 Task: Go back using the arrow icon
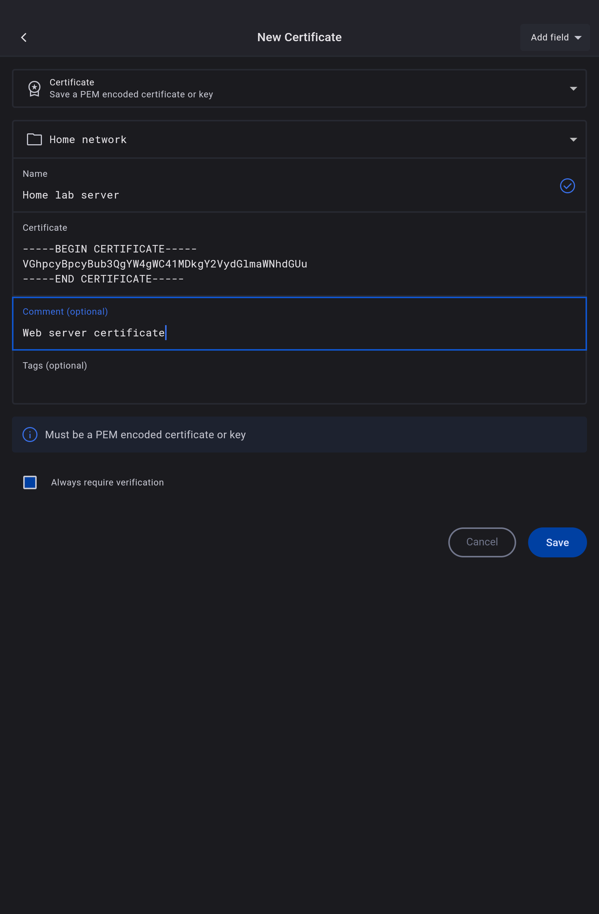coord(24,37)
